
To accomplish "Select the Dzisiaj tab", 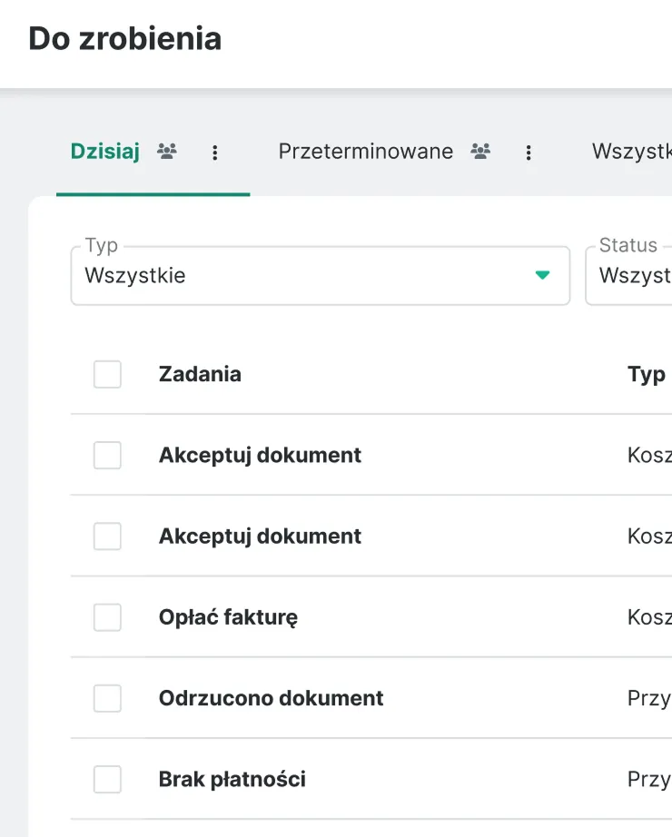I will point(104,152).
